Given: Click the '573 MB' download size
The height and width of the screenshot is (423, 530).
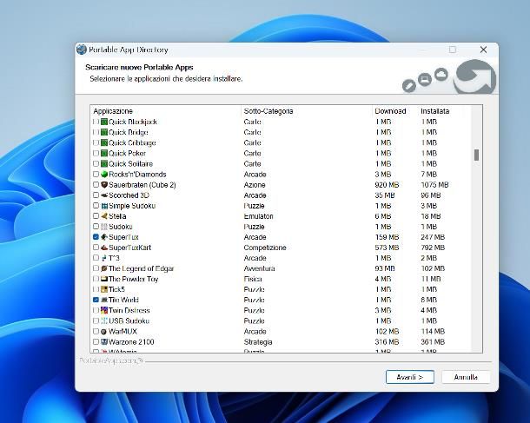Looking at the screenshot, I should tap(387, 248).
